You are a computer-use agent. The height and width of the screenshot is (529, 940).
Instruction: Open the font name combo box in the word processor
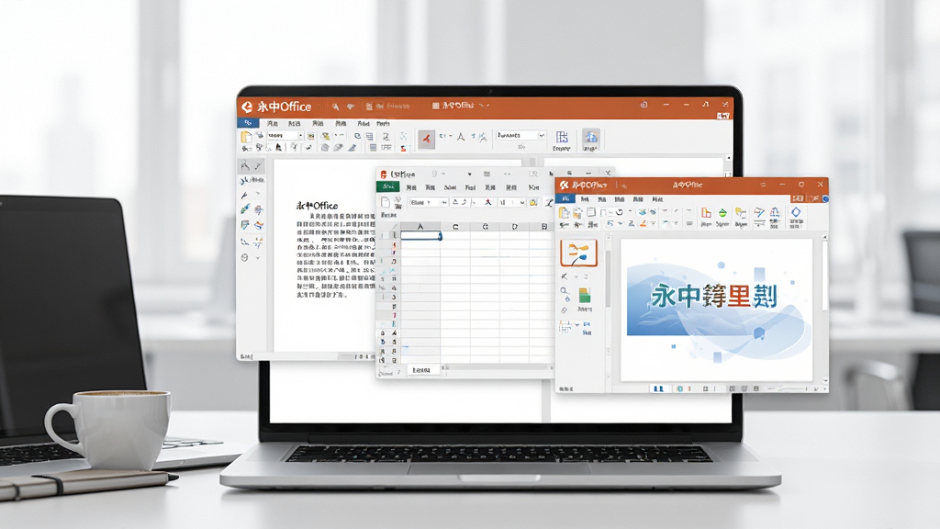tap(285, 136)
